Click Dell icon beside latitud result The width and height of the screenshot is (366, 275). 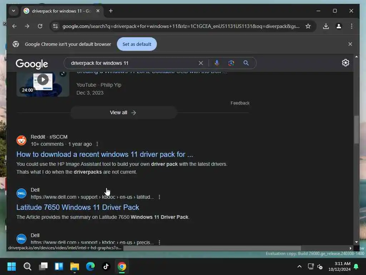[x=21, y=193]
